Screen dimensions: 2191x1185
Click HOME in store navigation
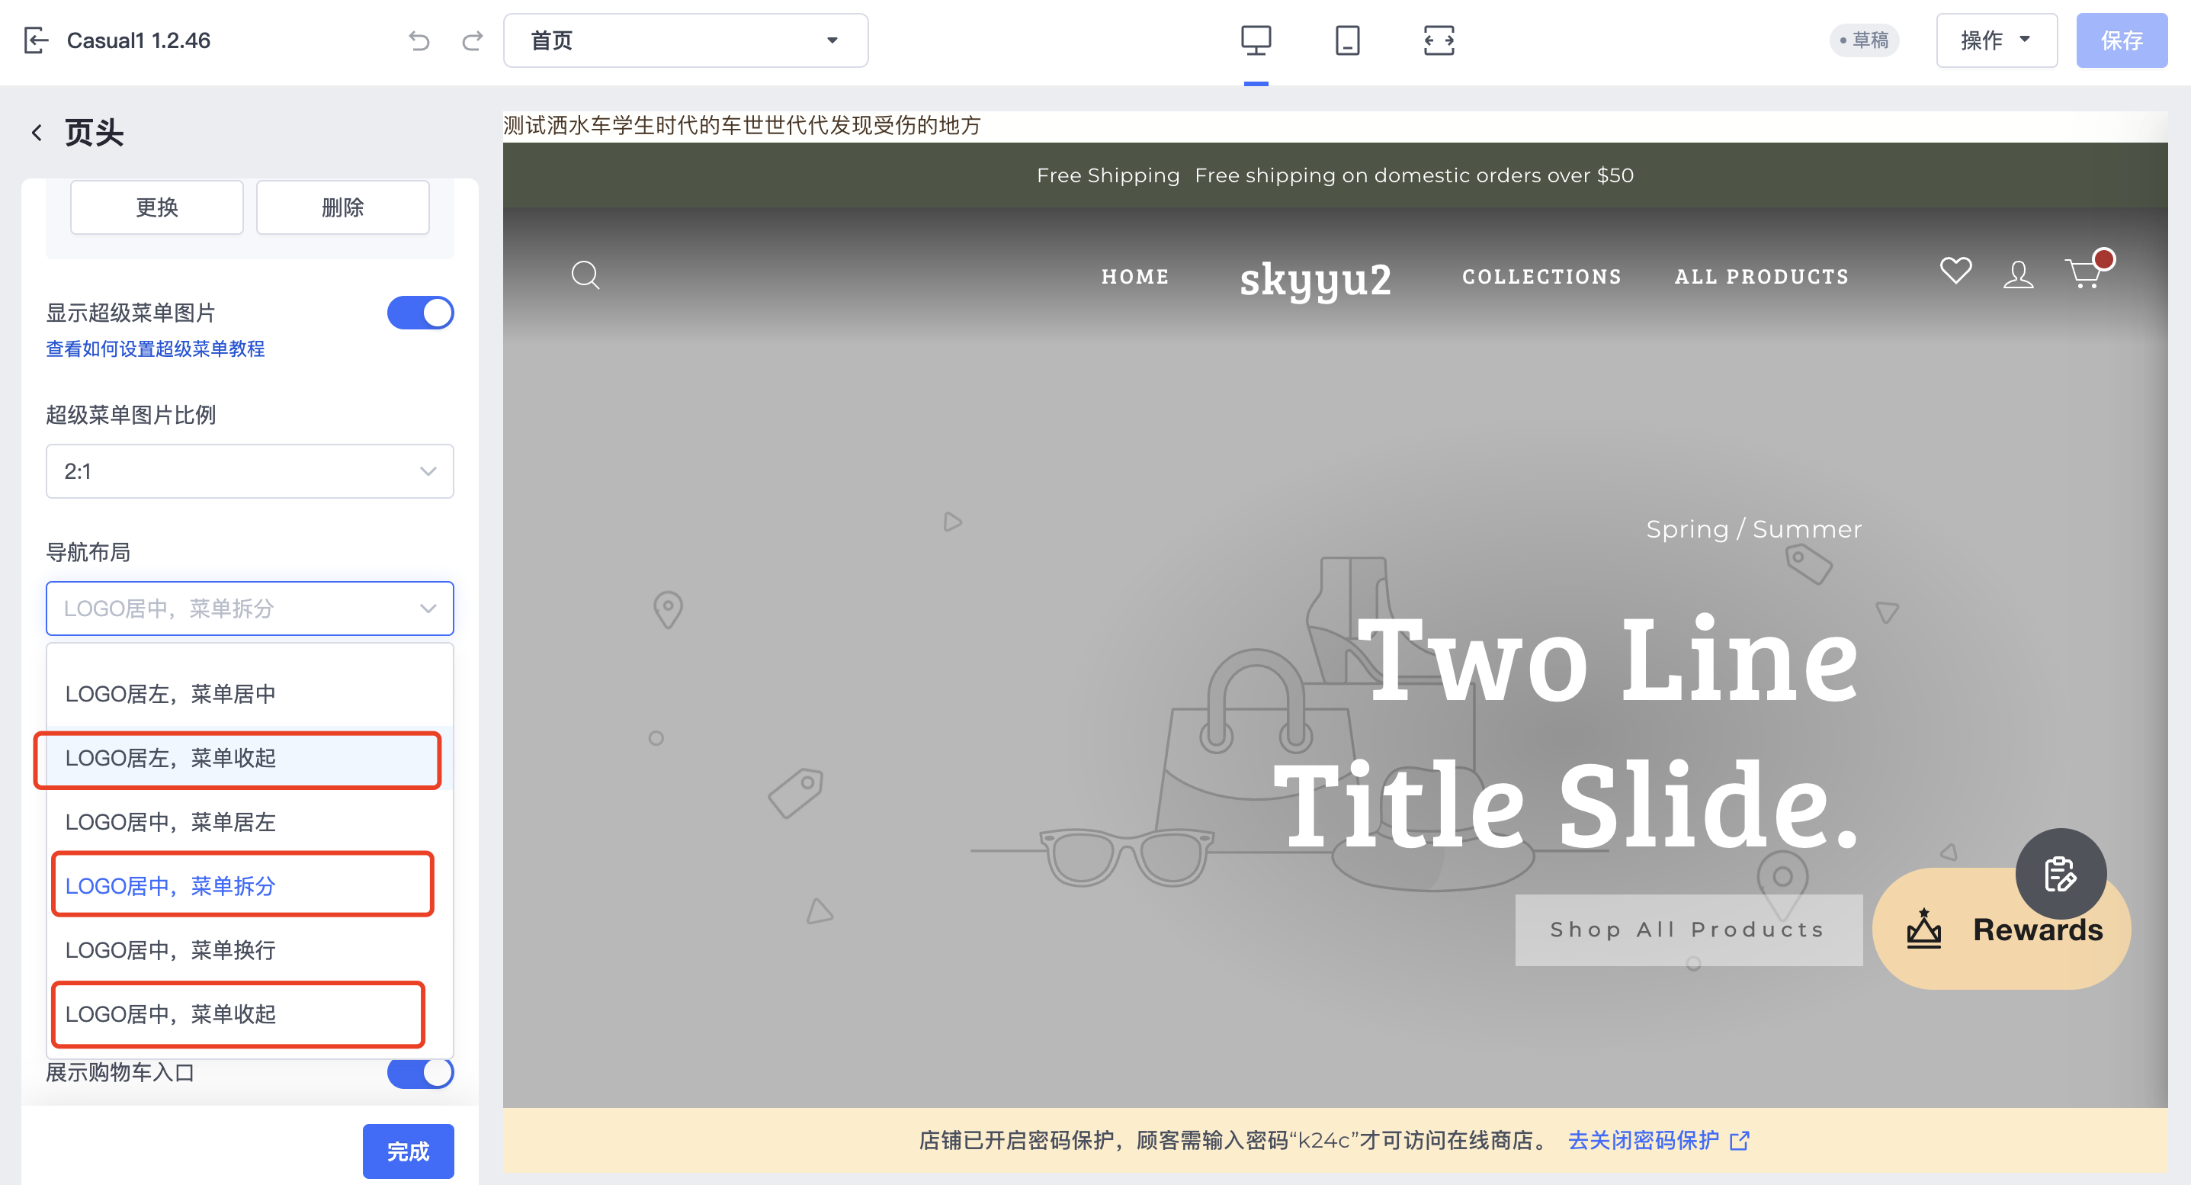(x=1134, y=277)
